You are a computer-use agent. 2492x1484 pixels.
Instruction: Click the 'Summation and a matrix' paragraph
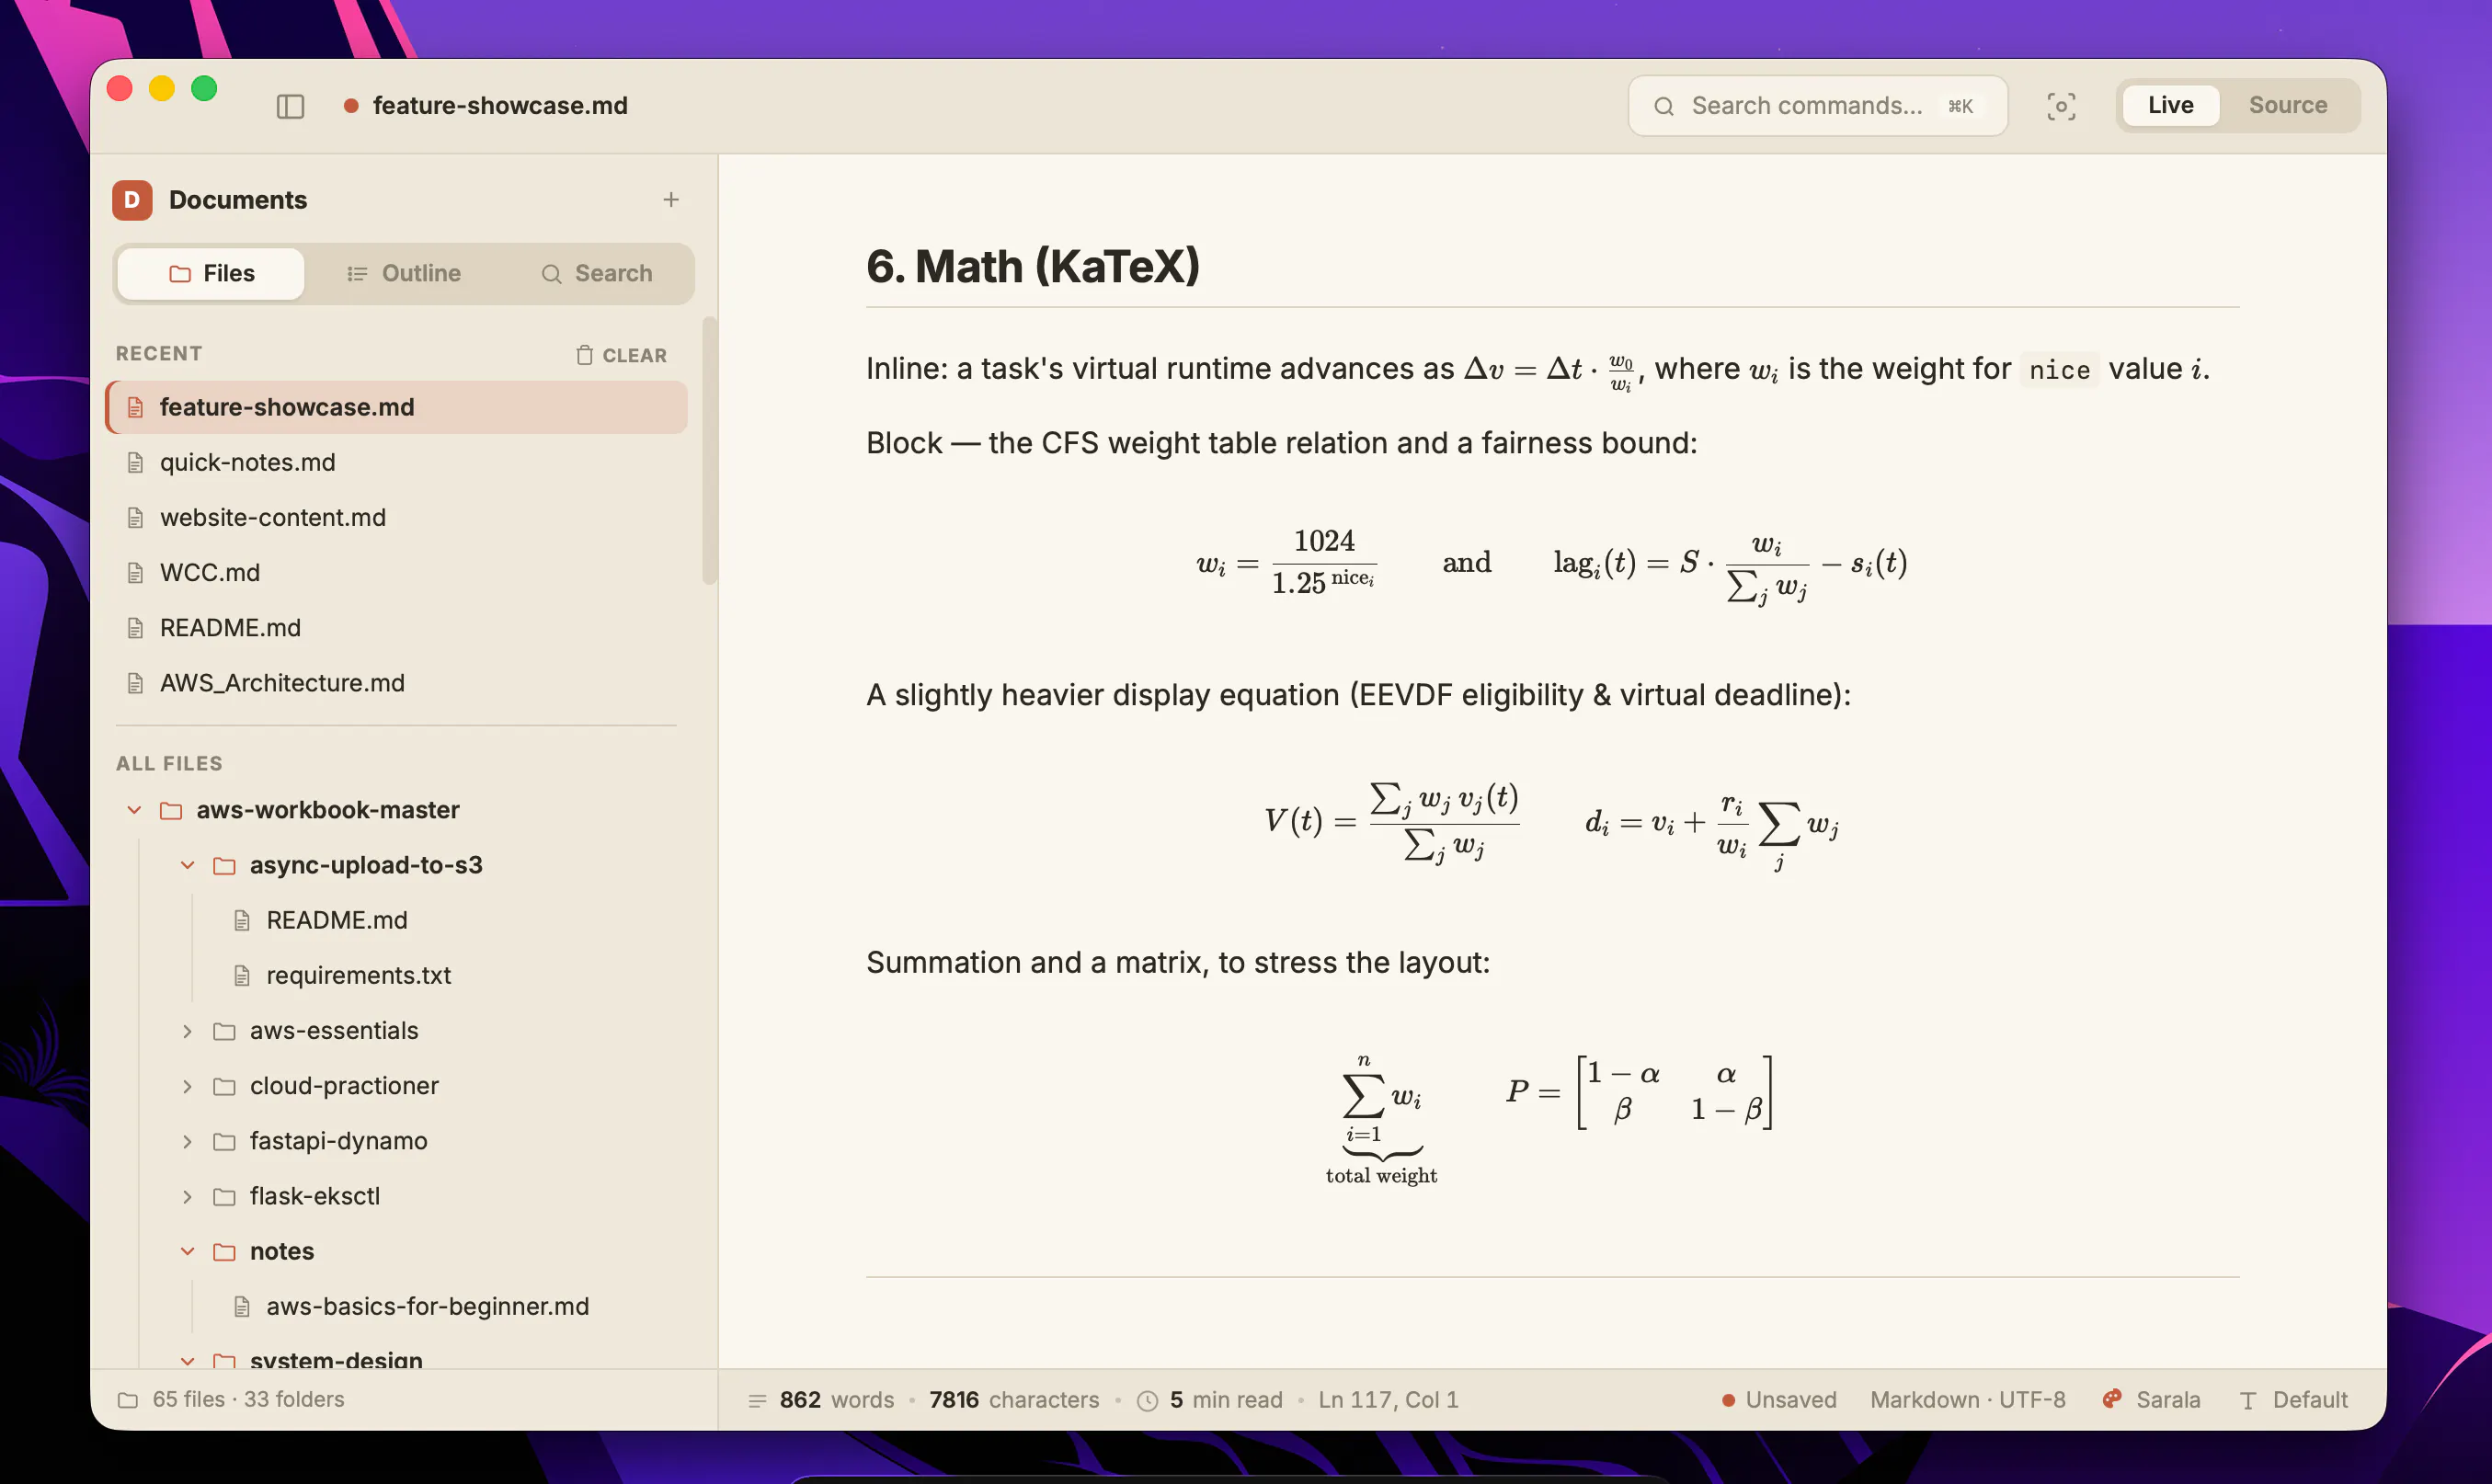(x=1178, y=963)
